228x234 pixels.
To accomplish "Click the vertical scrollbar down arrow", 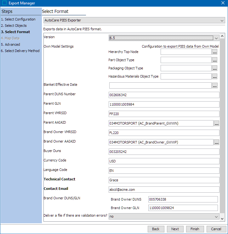I will [223, 219].
